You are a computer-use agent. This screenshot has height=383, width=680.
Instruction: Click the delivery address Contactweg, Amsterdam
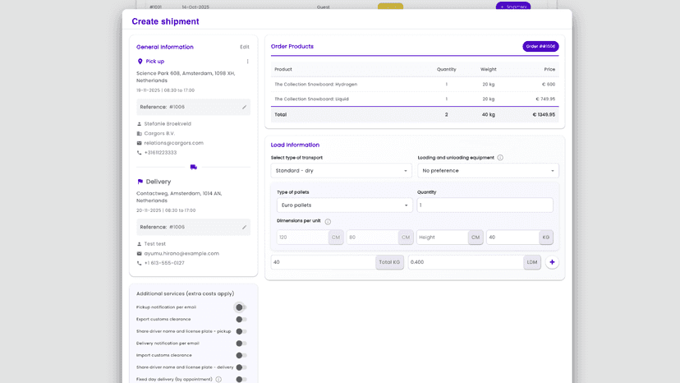(179, 197)
